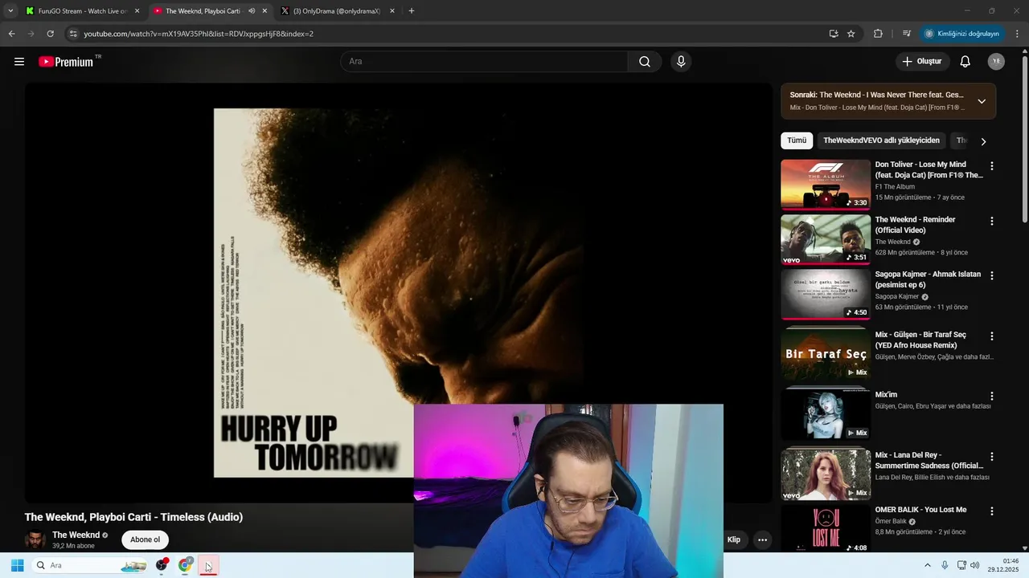The image size is (1029, 578).
Task: Open taskbar microphone tray icon
Action: coord(945,565)
